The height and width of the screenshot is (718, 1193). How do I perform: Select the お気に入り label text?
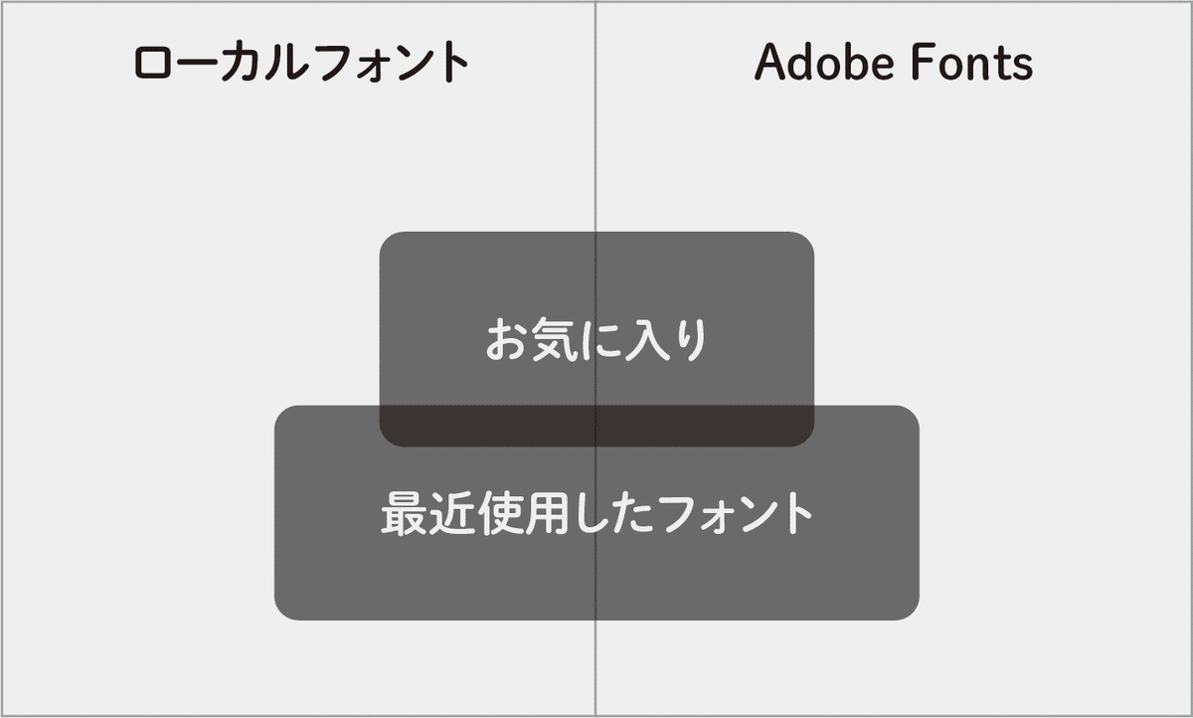(x=596, y=340)
